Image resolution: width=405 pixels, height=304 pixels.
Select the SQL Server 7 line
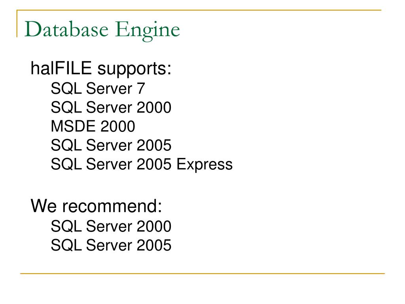pyautogui.click(x=98, y=88)
